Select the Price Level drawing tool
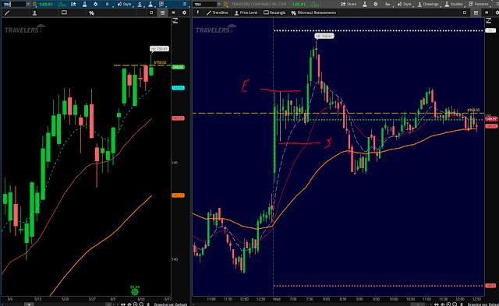Image resolution: width=499 pixels, height=306 pixels. click(x=246, y=12)
